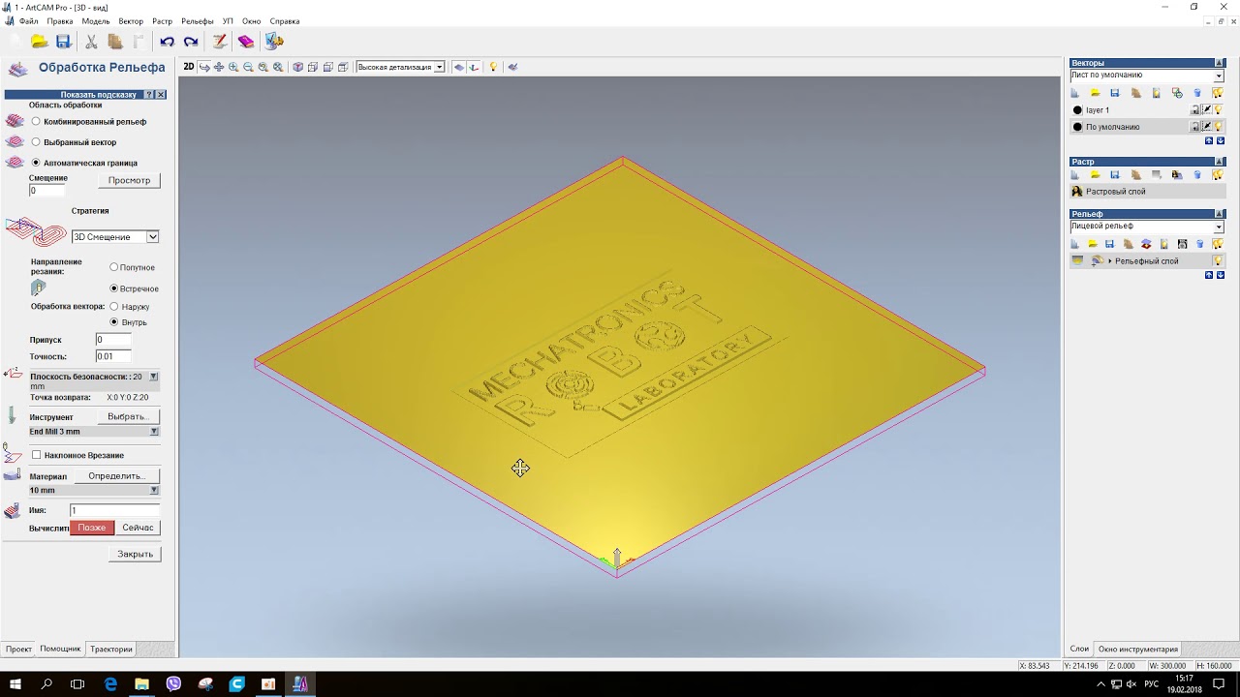Screen dimensions: 1240x697
Task: Create new vector layer icon
Action: click(x=1075, y=93)
